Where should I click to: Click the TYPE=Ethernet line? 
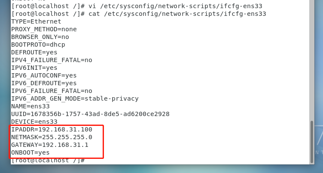[x=36, y=21]
